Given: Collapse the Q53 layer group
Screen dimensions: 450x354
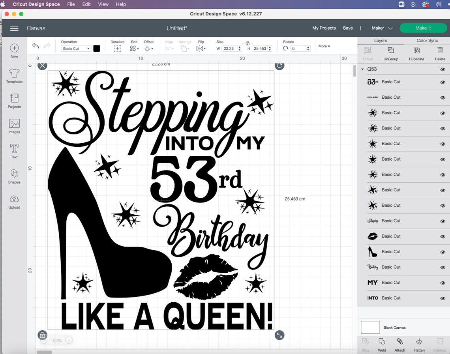Looking at the screenshot, I should (x=362, y=69).
